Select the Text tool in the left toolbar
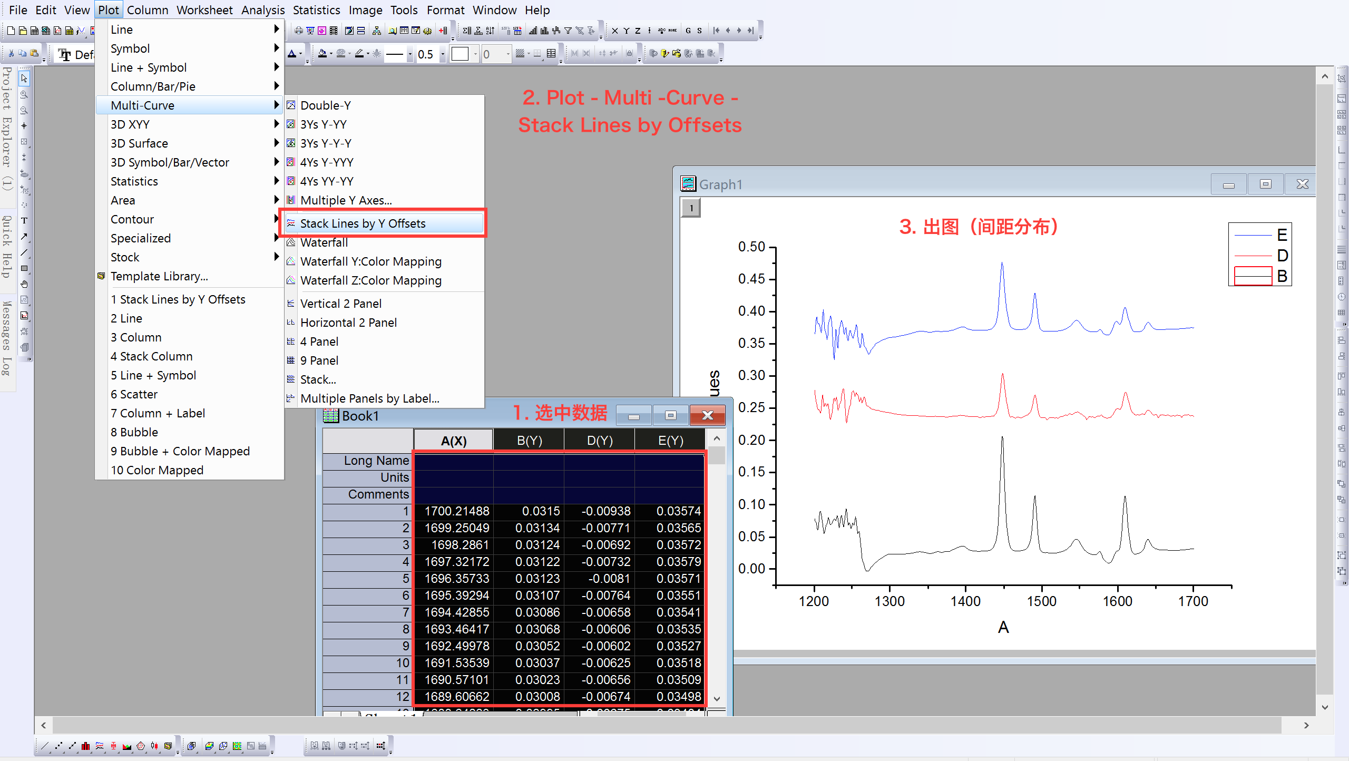 coord(24,221)
